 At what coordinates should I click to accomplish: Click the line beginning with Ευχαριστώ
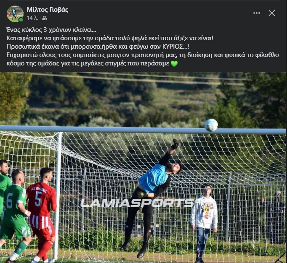pyautogui.click(x=143, y=55)
